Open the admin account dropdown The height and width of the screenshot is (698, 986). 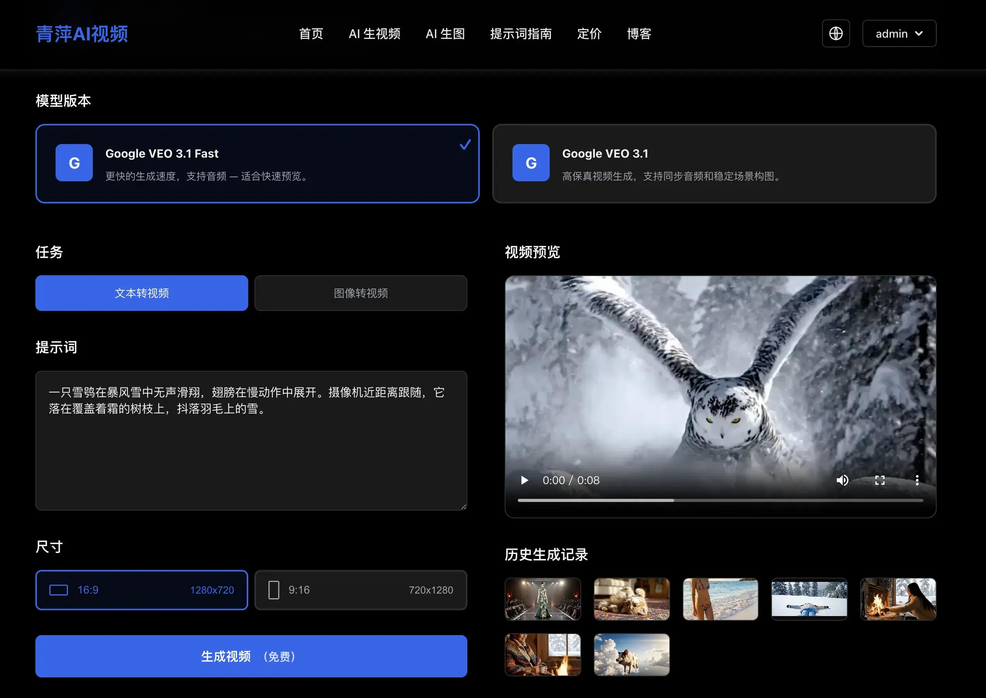click(899, 33)
